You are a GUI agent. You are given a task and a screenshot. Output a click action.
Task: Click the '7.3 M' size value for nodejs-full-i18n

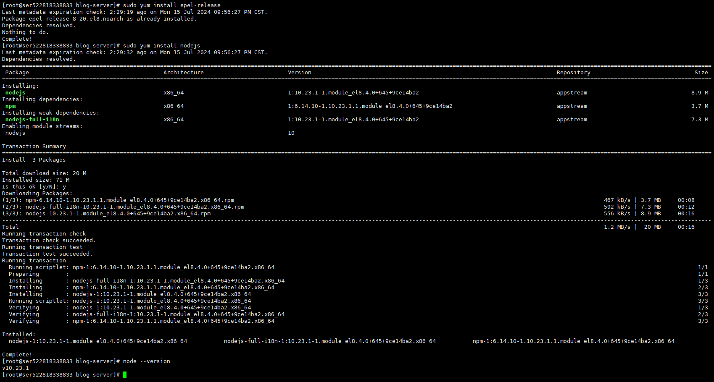point(700,120)
